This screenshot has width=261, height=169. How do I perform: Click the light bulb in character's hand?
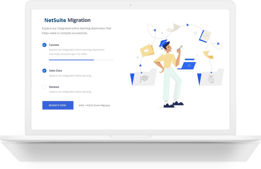tap(180, 48)
